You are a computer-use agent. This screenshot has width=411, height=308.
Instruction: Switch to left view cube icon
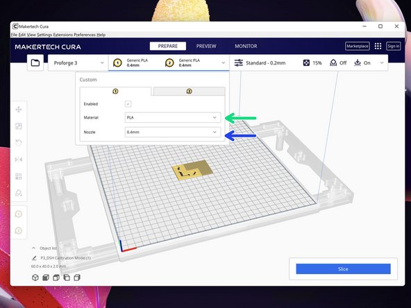coord(67,277)
